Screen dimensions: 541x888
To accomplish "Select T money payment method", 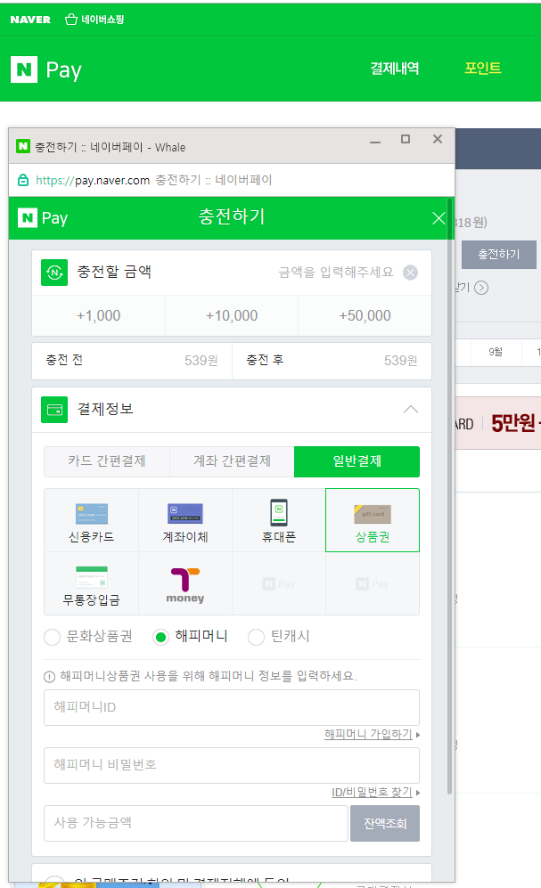I will [185, 584].
